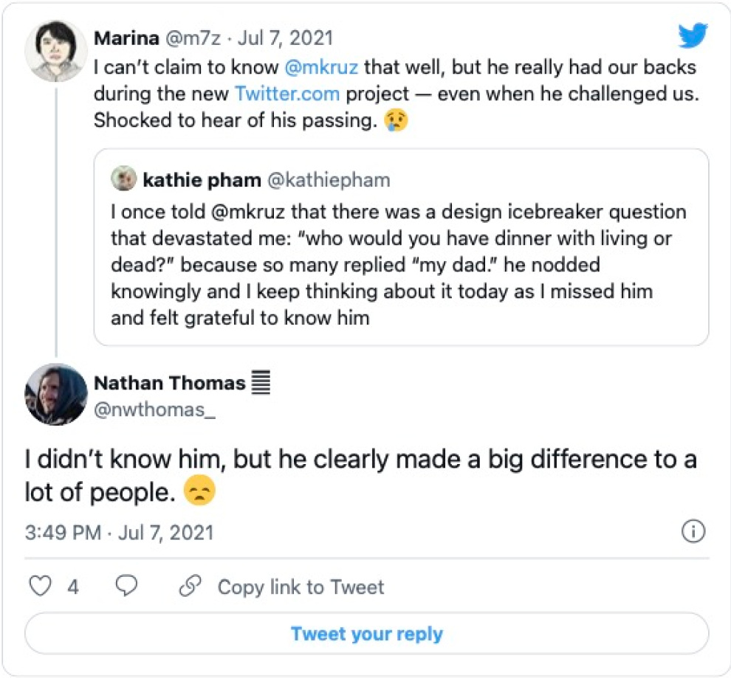The image size is (731, 678).
Task: Click the chain link icon
Action: (191, 587)
